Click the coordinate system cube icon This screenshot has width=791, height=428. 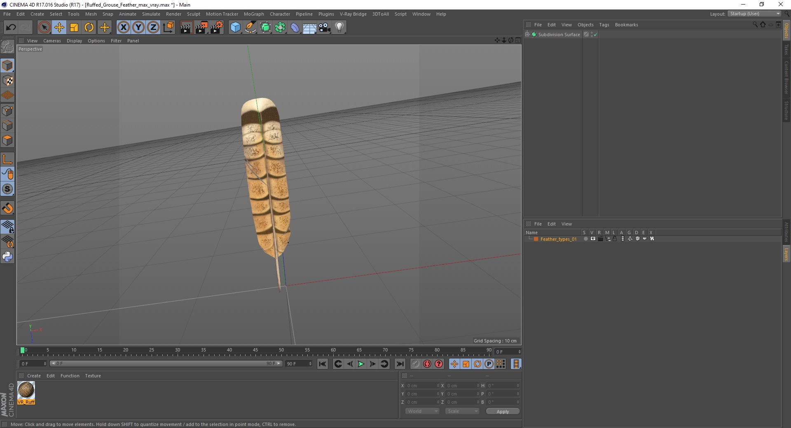click(168, 28)
